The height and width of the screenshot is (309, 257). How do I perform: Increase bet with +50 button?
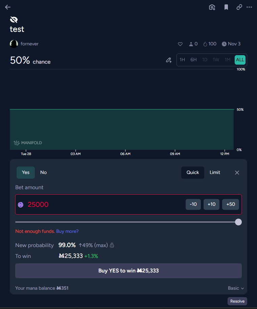tap(231, 204)
